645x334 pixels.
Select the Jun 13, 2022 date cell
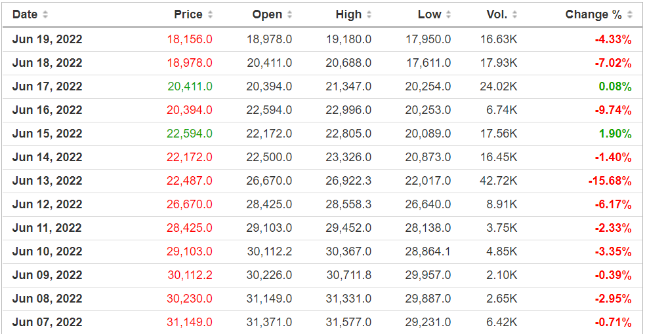point(47,181)
